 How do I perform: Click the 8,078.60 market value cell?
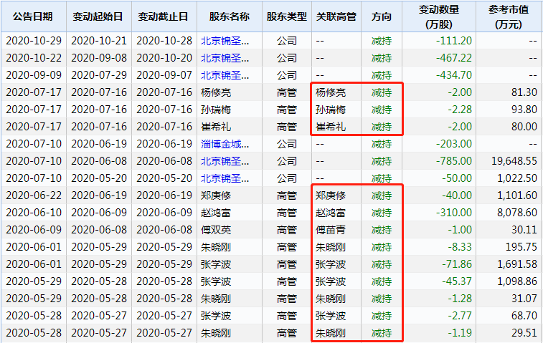coord(517,213)
